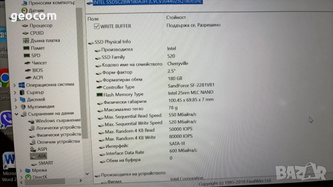333x187 pixels.
Task: Open the Windows съхранение drive icon
Action: [31, 122]
